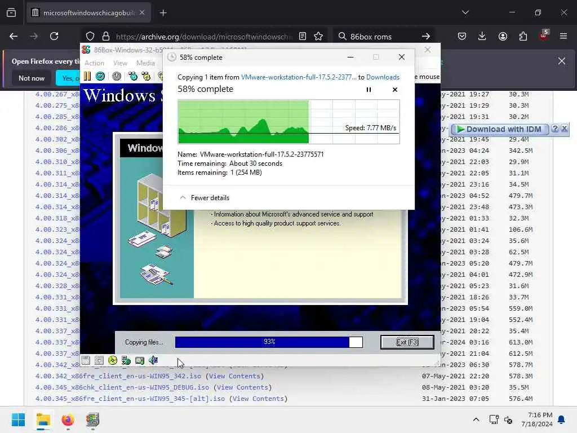This screenshot has height=433, width=577.
Task: Open Firefox View icon at top left
Action: click(11, 13)
